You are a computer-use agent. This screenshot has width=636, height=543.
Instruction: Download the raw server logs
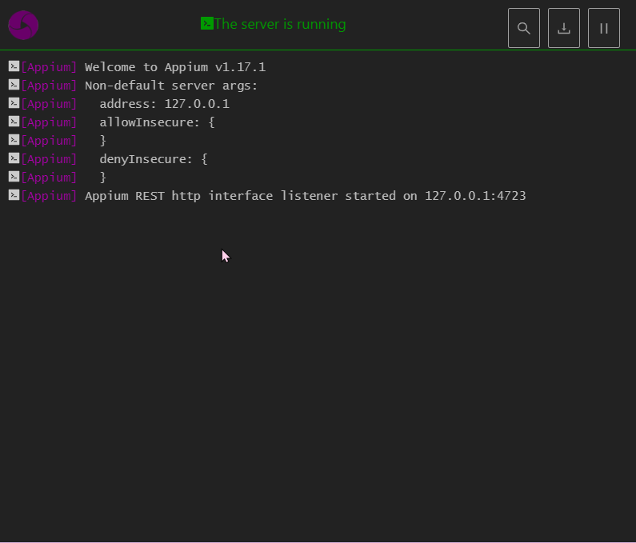(564, 28)
